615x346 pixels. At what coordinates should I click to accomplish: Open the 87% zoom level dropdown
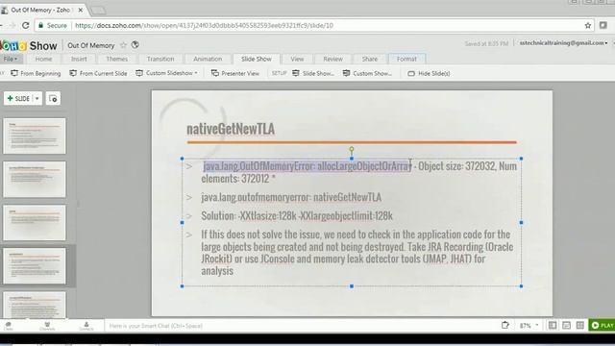click(x=529, y=326)
